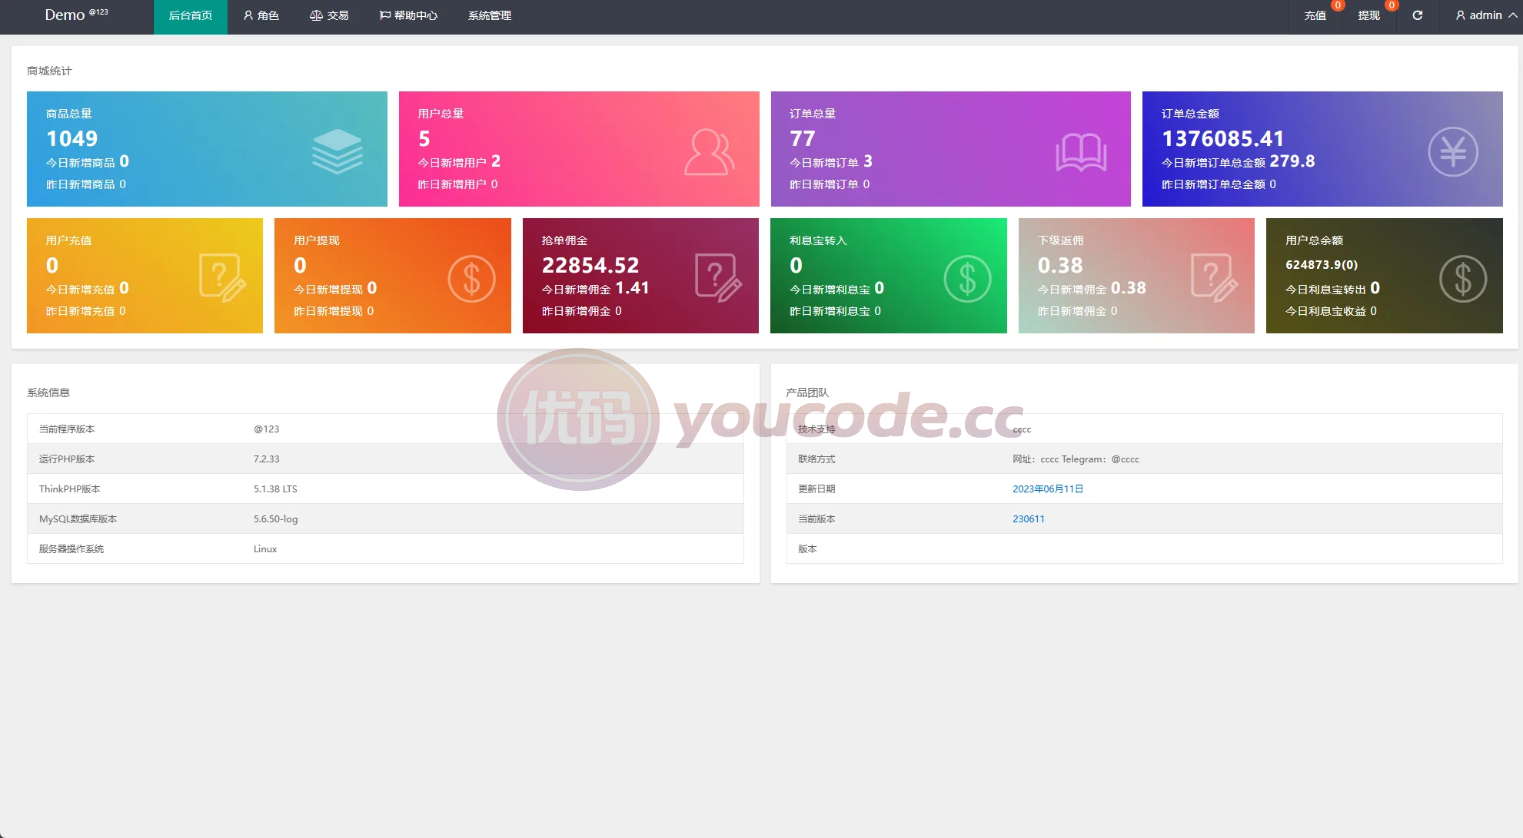1523x838 pixels.
Task: Click the open book icon on 订单总量 card
Action: pos(1081,152)
